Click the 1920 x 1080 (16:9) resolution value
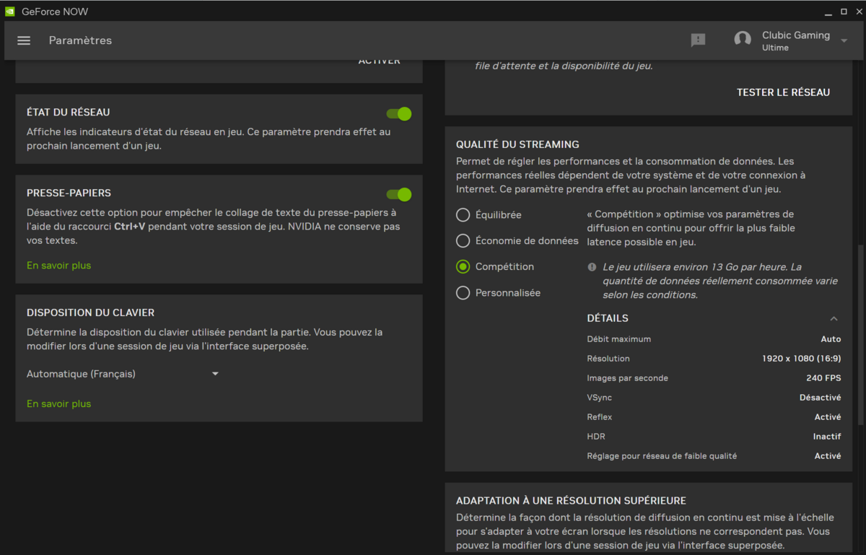The height and width of the screenshot is (555, 866). (x=801, y=359)
